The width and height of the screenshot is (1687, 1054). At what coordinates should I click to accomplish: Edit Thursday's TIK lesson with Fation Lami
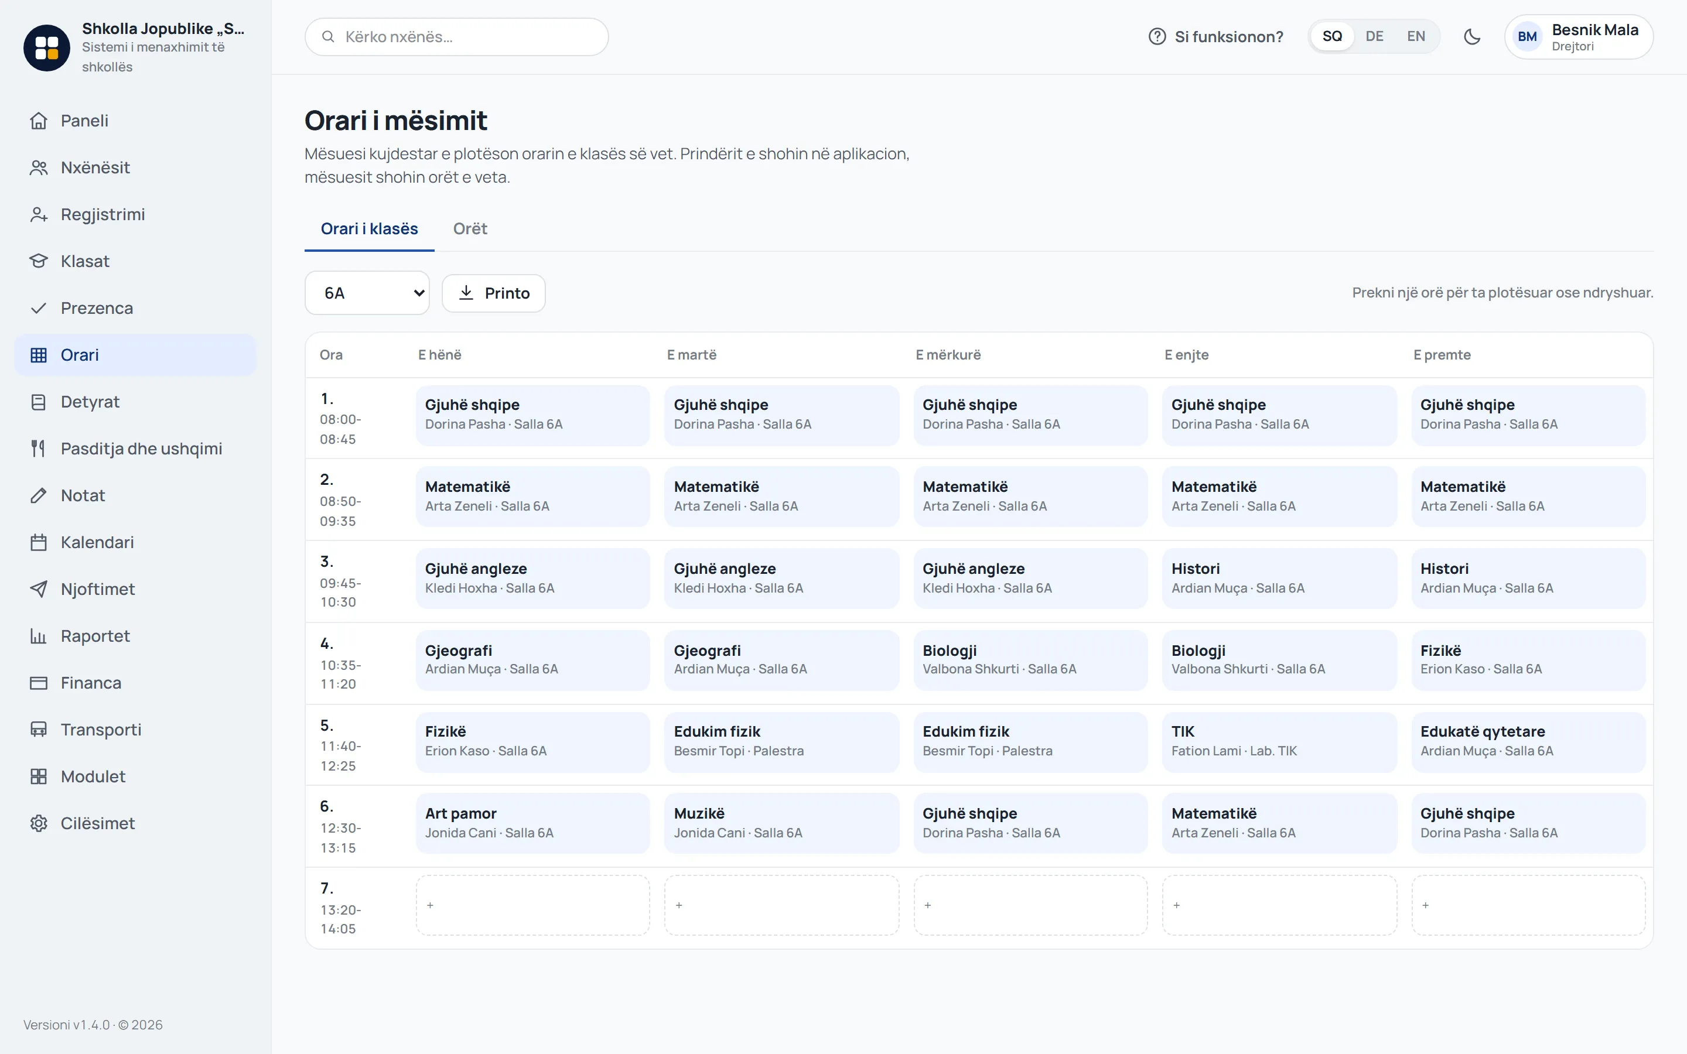point(1279,742)
